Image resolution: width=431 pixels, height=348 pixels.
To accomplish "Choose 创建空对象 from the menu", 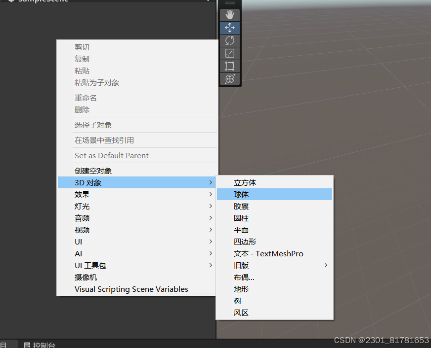I will [x=137, y=171].
